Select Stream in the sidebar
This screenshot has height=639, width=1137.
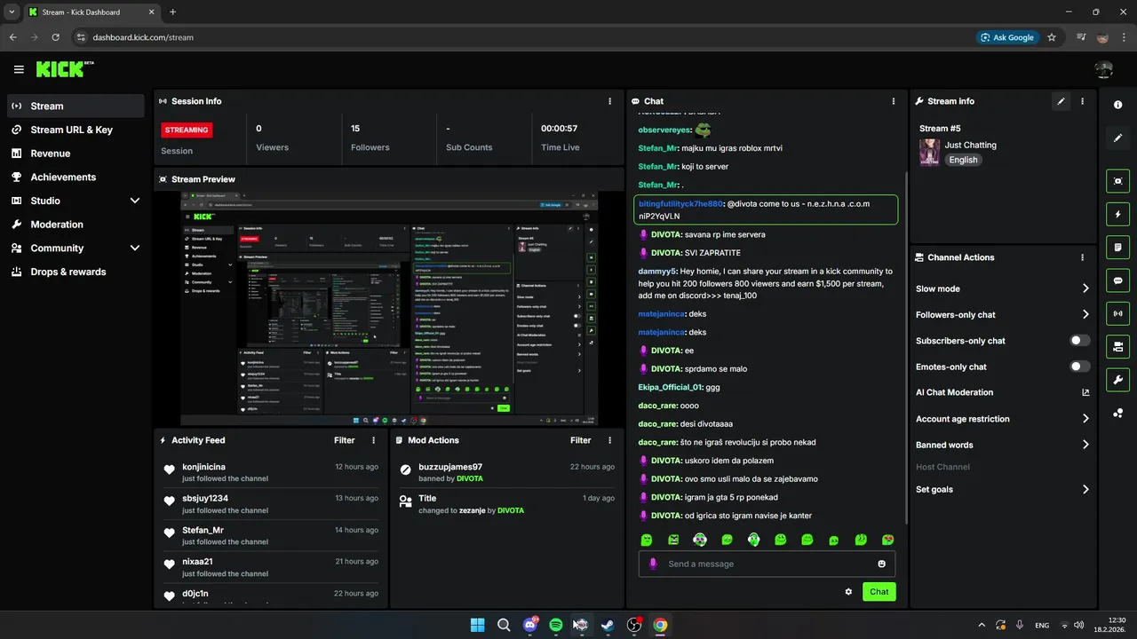(76, 106)
